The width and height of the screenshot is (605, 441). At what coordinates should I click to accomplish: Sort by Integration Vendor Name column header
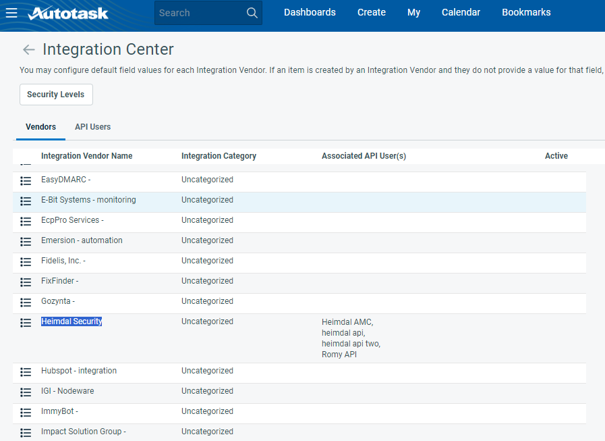coord(87,156)
